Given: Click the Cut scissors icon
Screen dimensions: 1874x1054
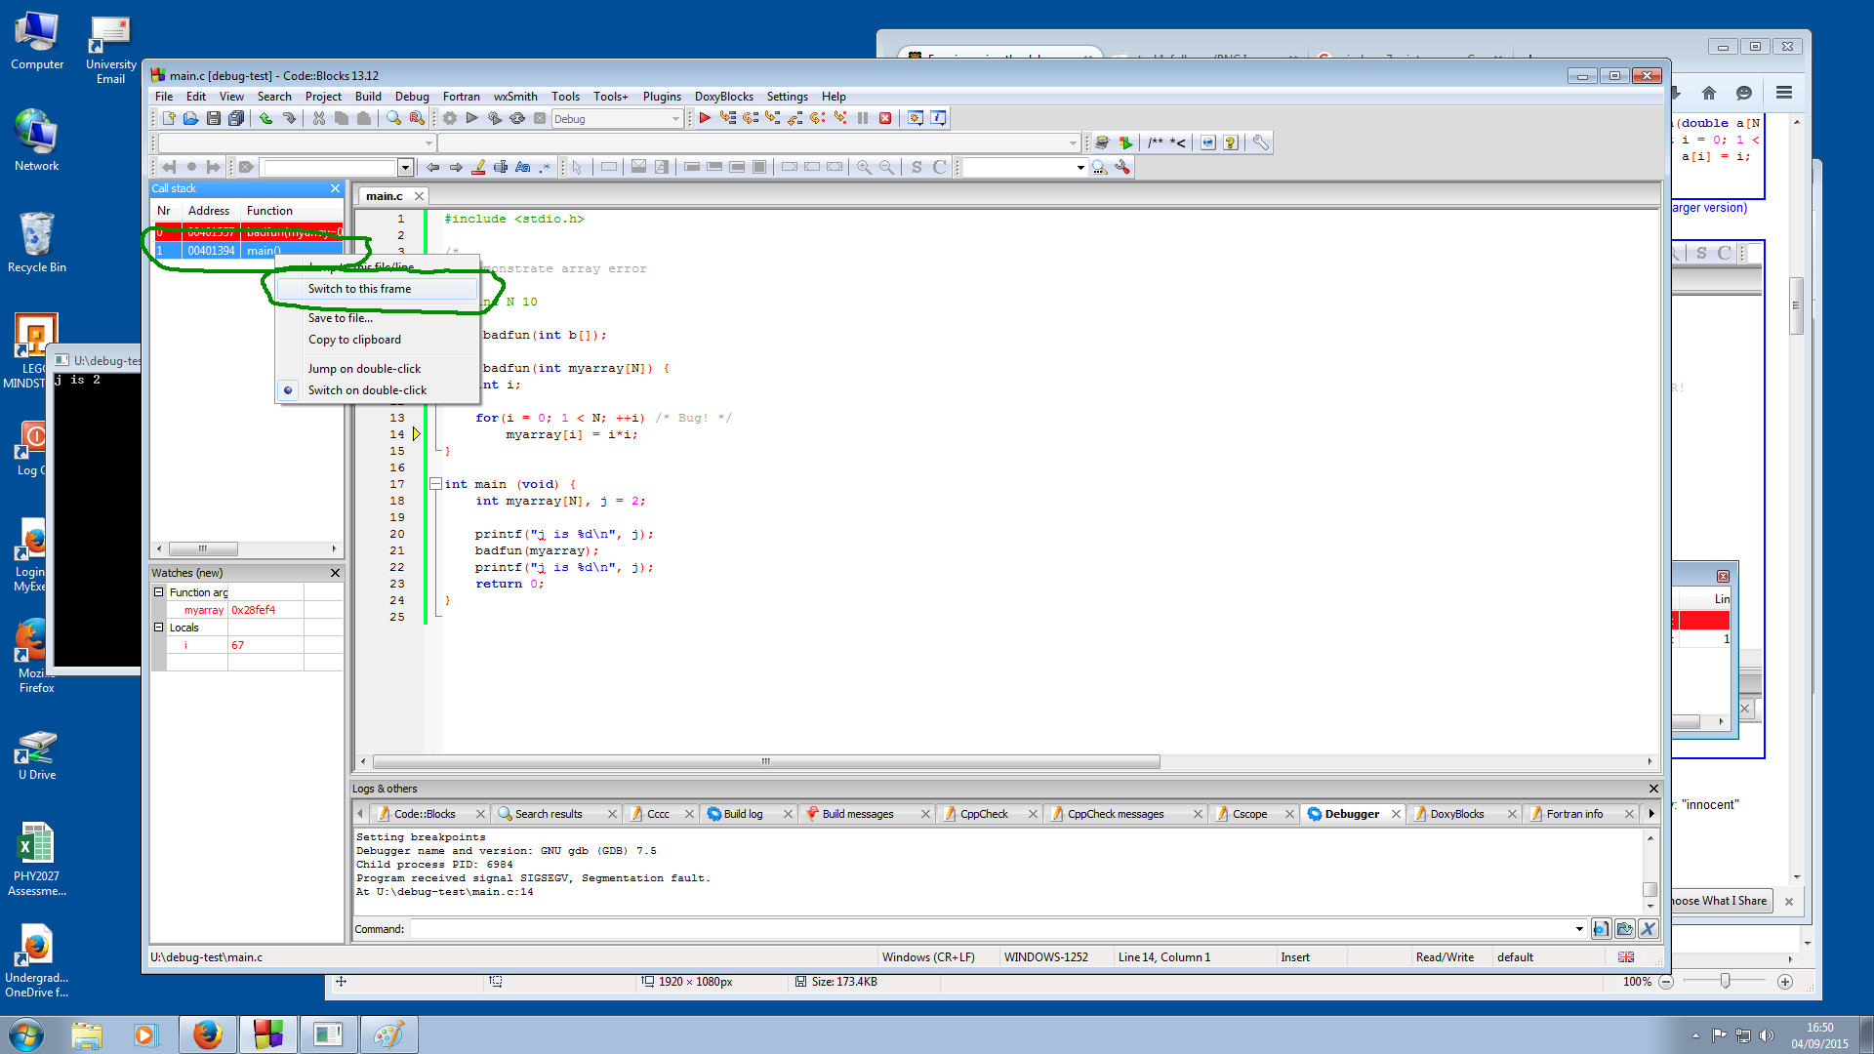Looking at the screenshot, I should [x=318, y=118].
